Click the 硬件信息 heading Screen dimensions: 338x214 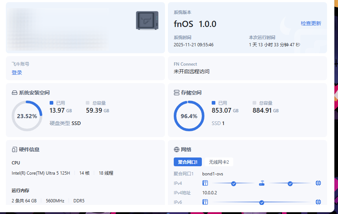click(29, 149)
